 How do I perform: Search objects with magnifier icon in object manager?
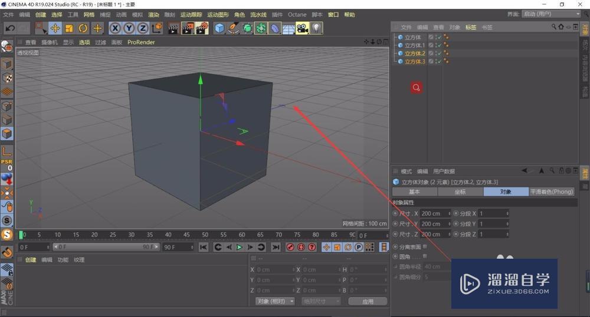[x=554, y=27]
